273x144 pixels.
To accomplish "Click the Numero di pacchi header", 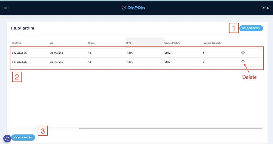I will [x=212, y=43].
